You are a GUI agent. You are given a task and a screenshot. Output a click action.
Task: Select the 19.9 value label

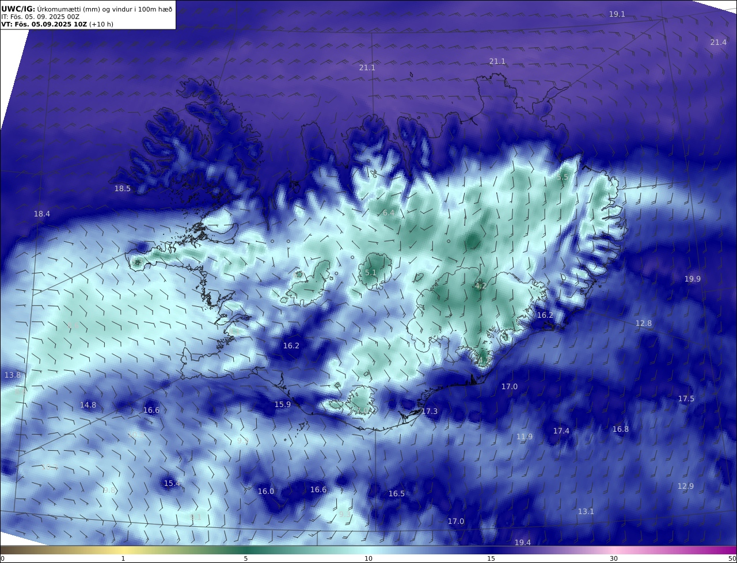coord(692,279)
